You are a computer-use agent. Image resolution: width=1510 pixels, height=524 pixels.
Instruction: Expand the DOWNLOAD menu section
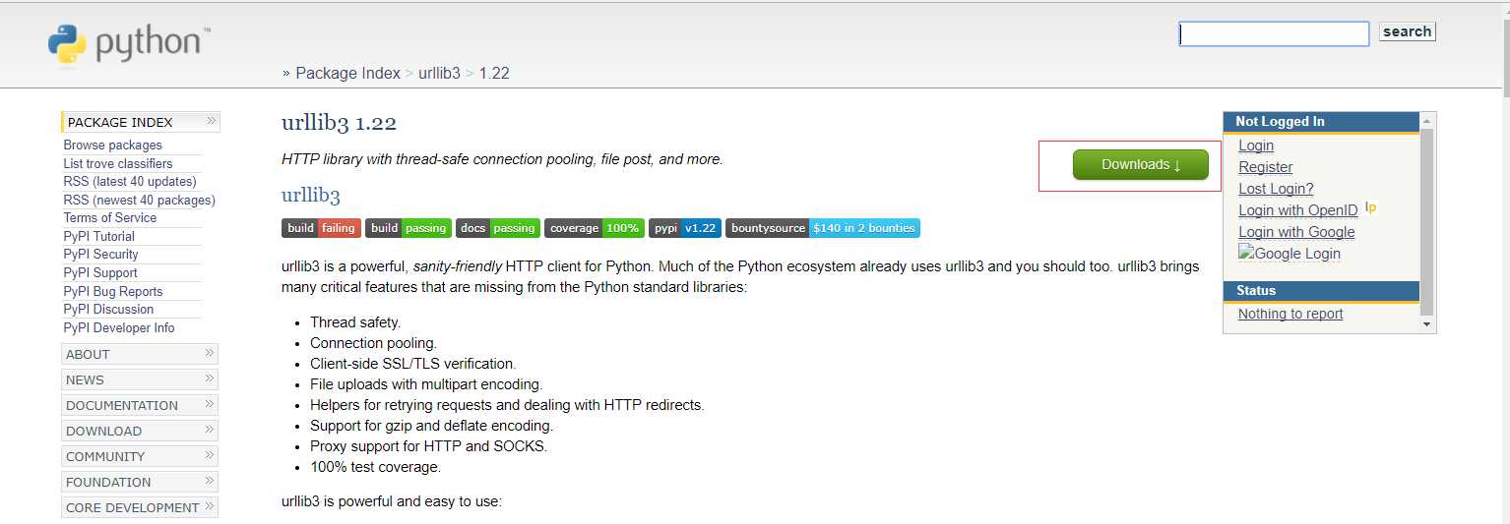[140, 431]
